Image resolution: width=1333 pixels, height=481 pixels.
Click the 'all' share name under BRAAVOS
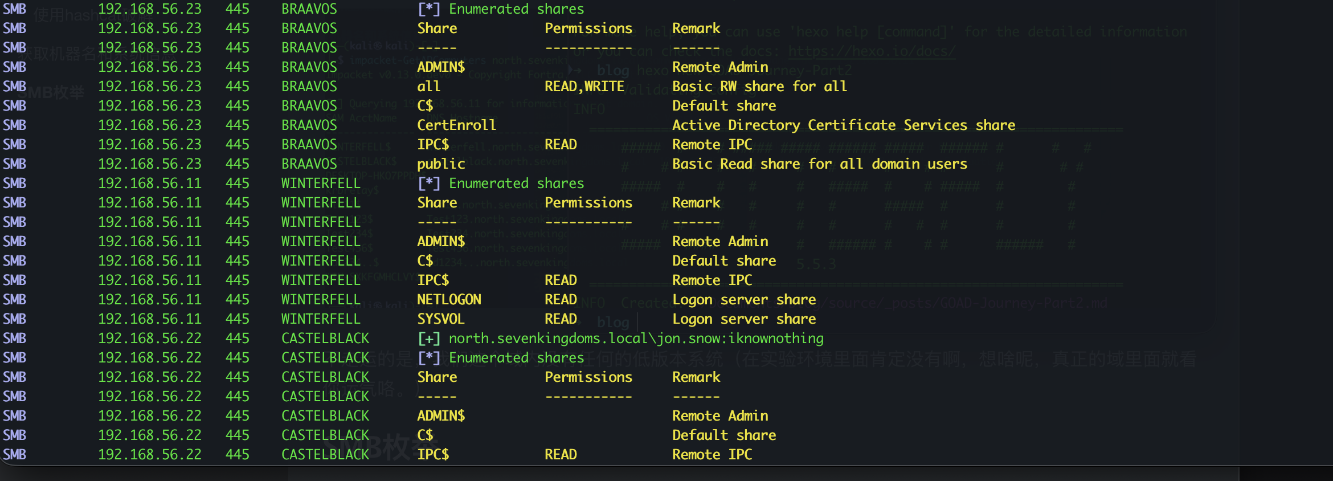[428, 87]
